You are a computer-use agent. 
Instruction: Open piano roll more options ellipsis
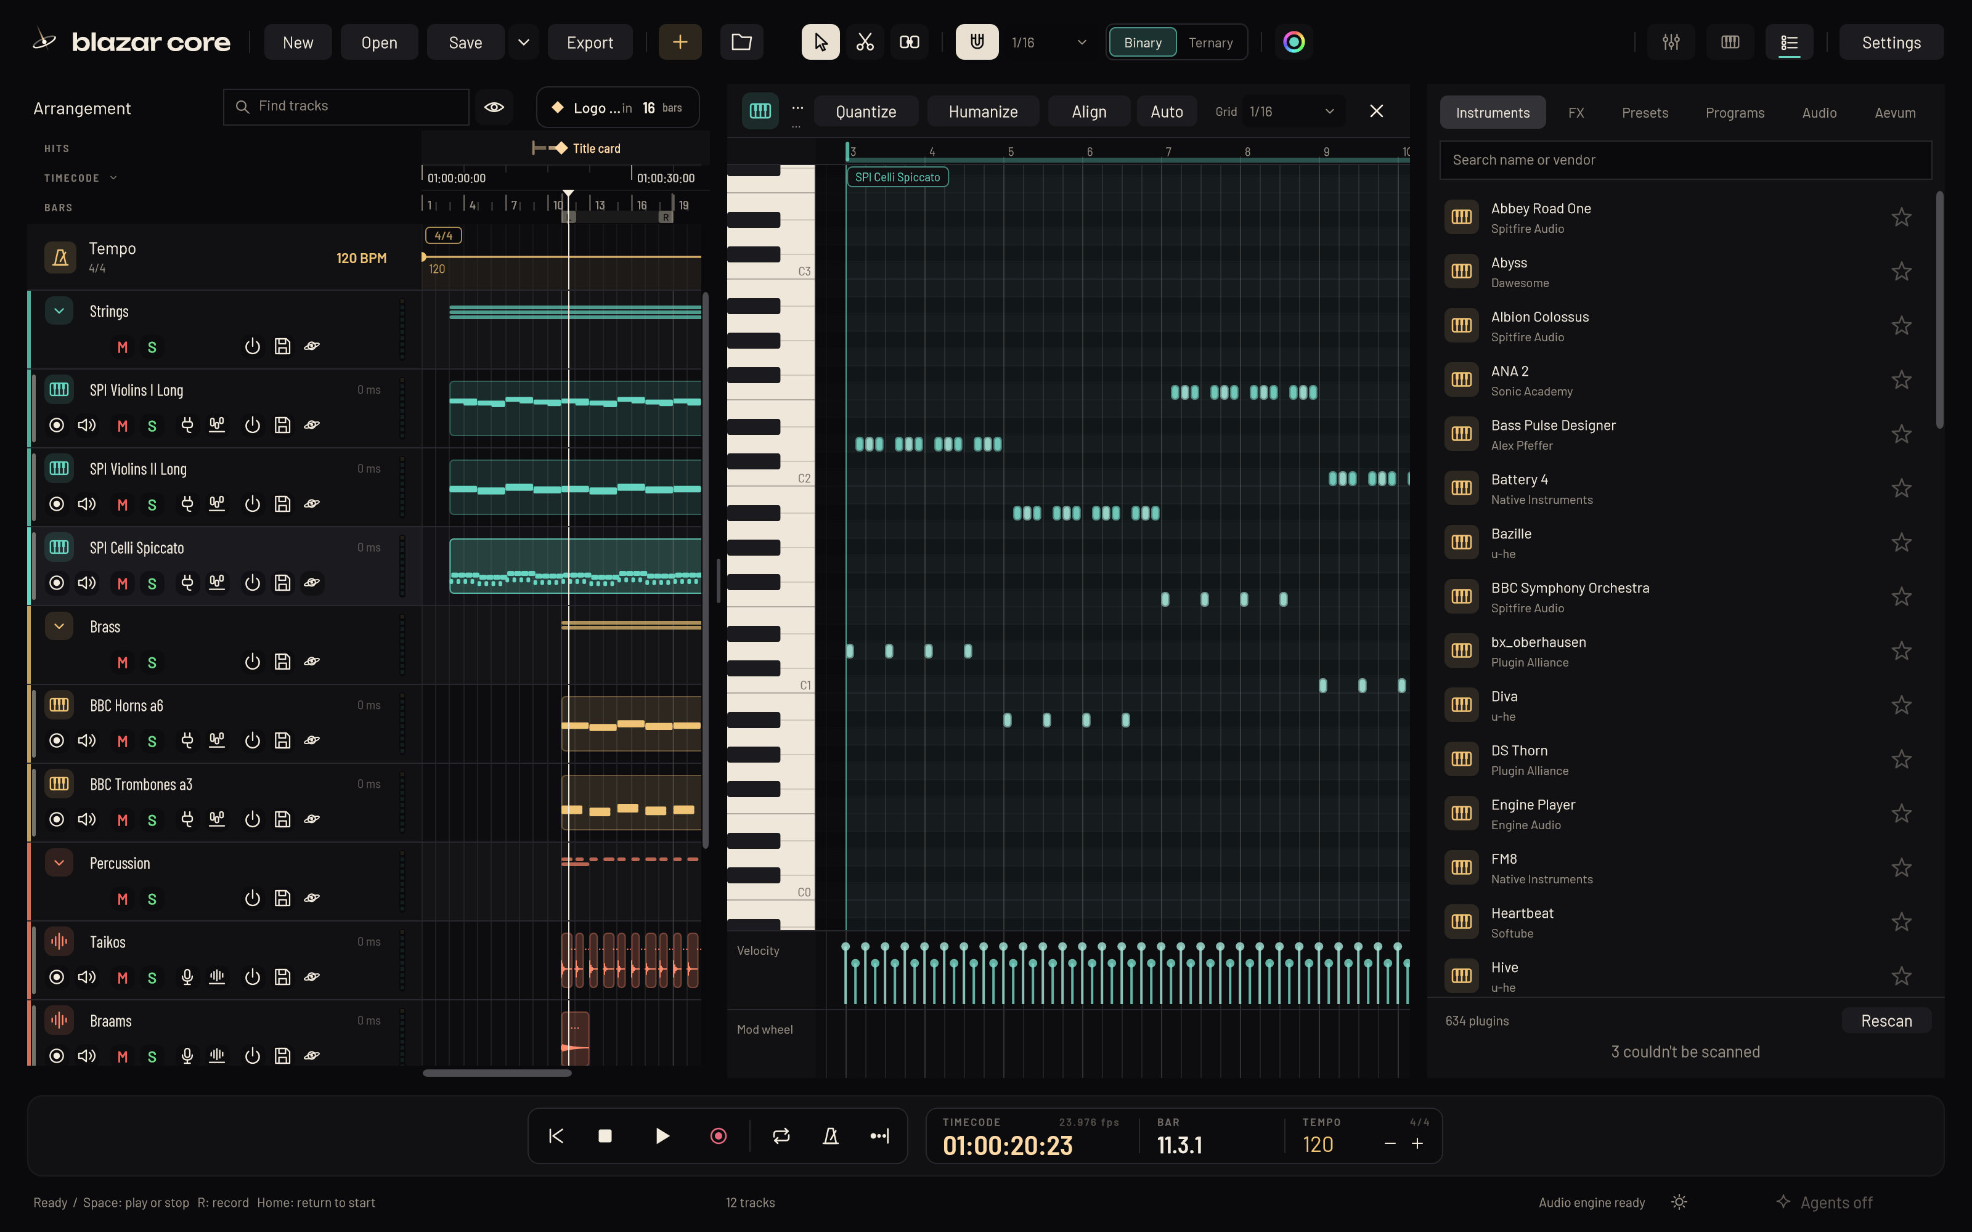click(797, 108)
